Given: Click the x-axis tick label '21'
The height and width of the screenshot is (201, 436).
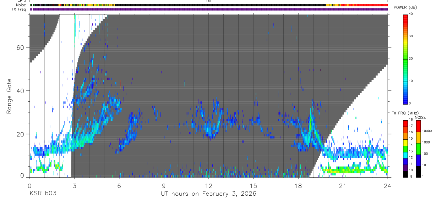Looking at the screenshot, I should click(x=343, y=185).
